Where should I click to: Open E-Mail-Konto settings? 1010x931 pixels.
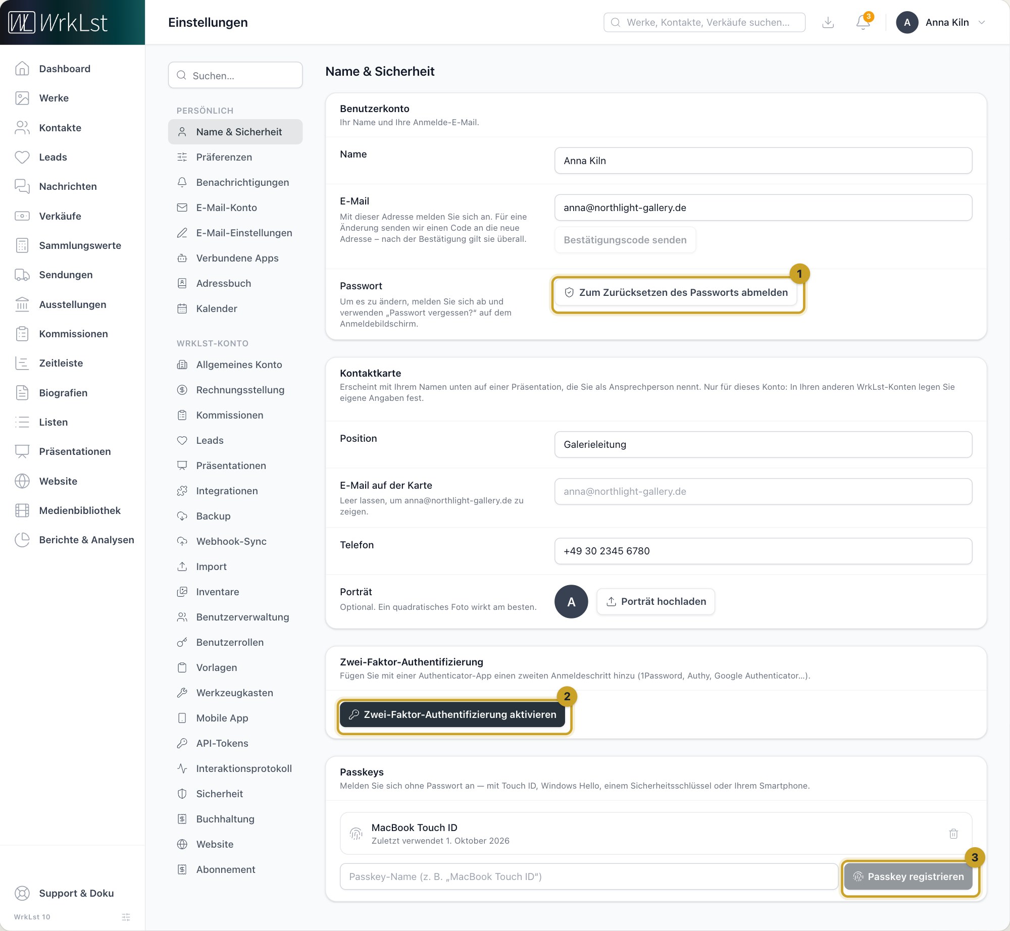(235, 208)
